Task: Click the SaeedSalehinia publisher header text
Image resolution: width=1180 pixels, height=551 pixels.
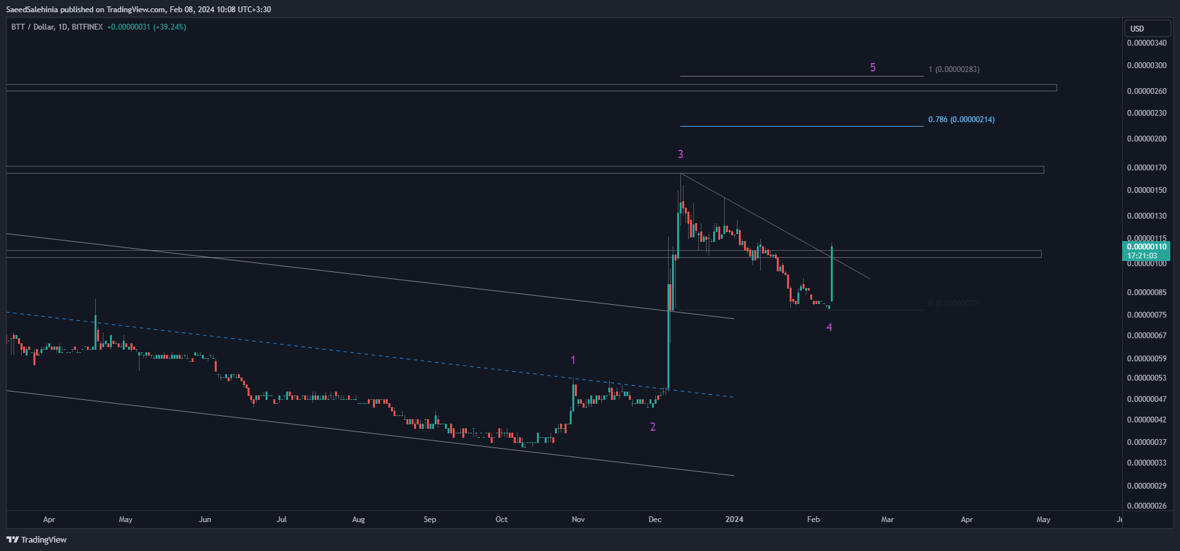Action: [x=138, y=10]
